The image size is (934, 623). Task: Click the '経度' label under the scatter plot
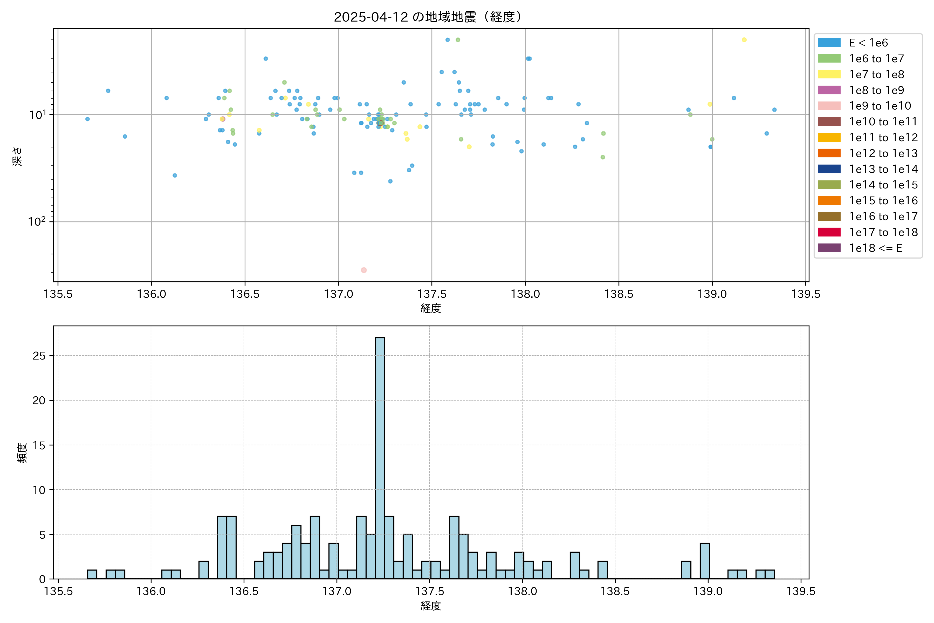click(x=431, y=308)
